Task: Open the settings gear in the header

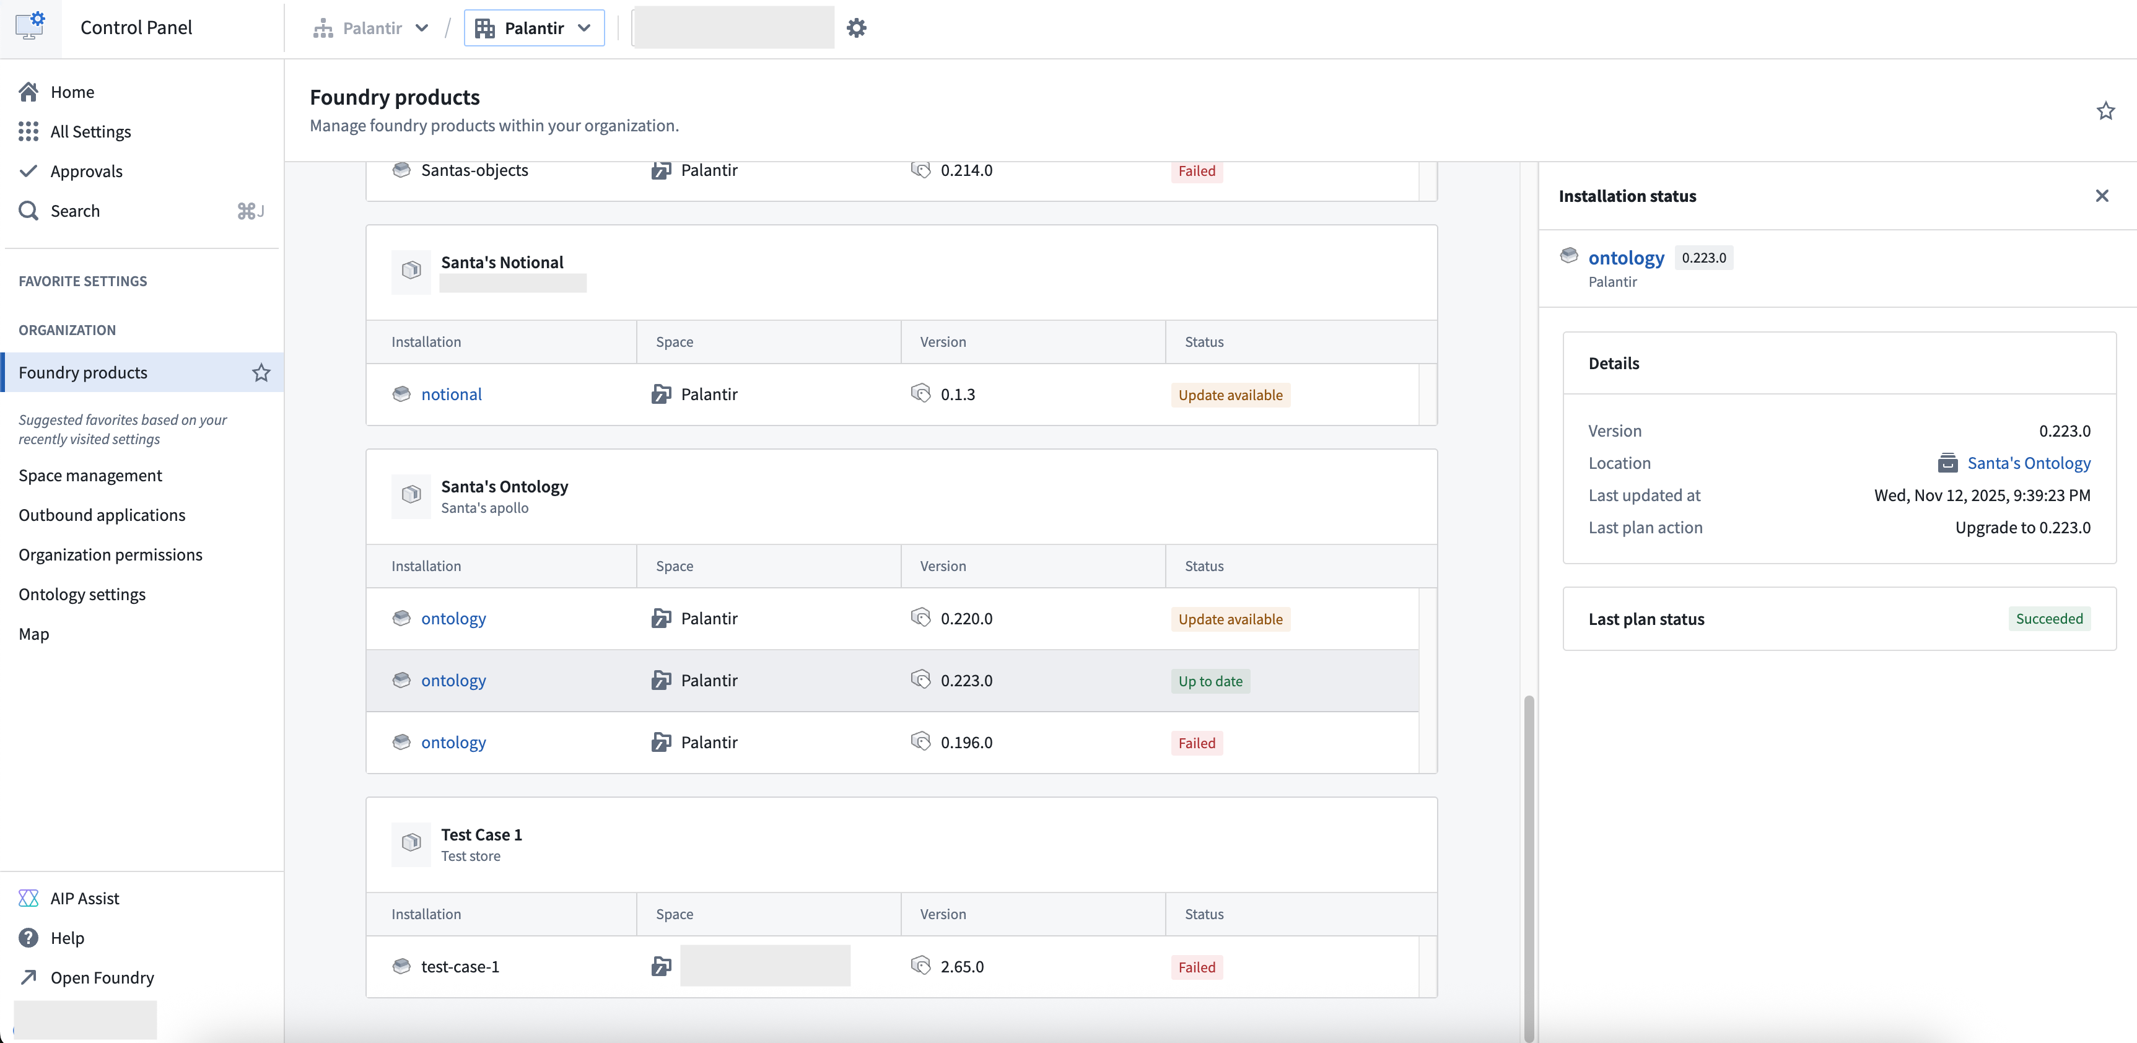Action: (x=856, y=27)
